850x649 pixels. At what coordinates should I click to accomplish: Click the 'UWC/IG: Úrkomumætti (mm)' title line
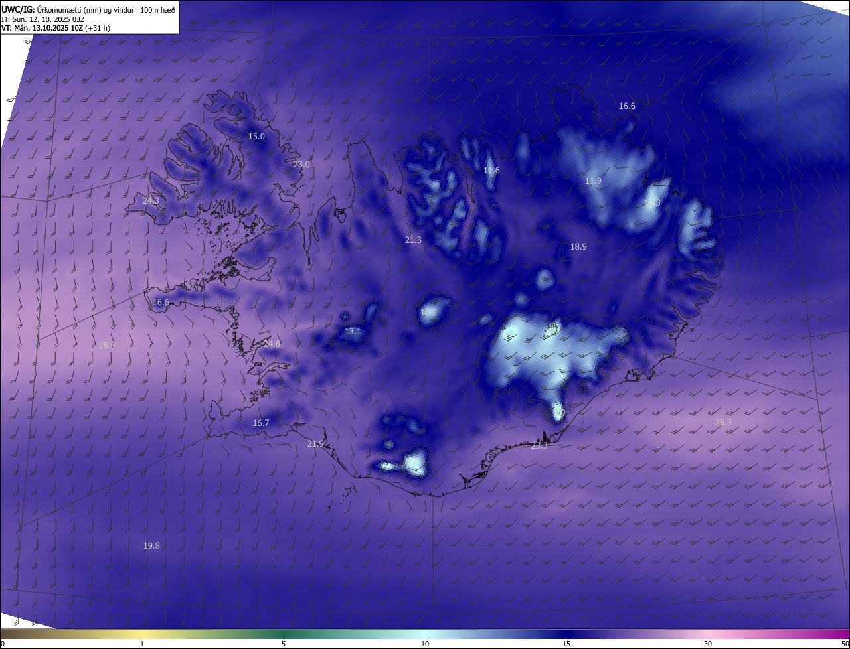[x=88, y=9]
